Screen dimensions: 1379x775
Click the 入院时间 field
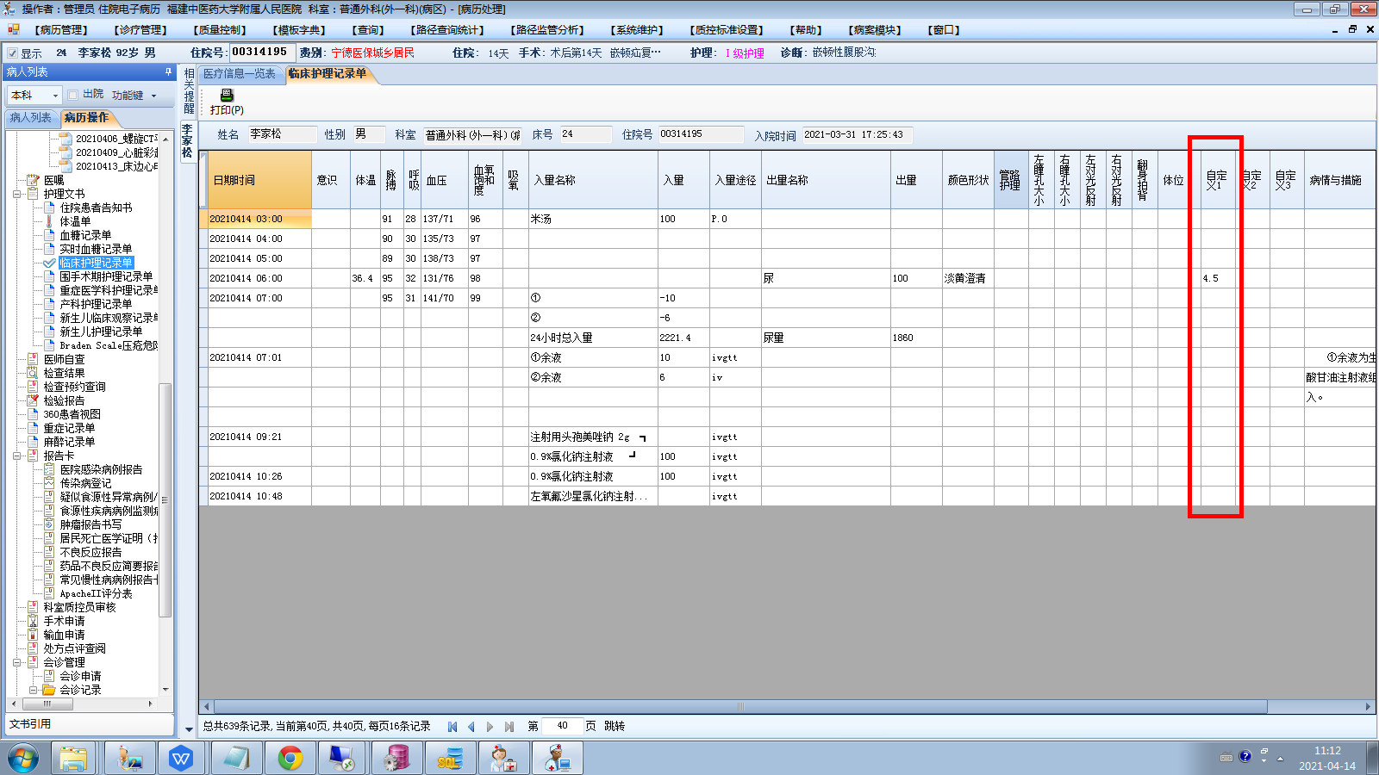(858, 134)
